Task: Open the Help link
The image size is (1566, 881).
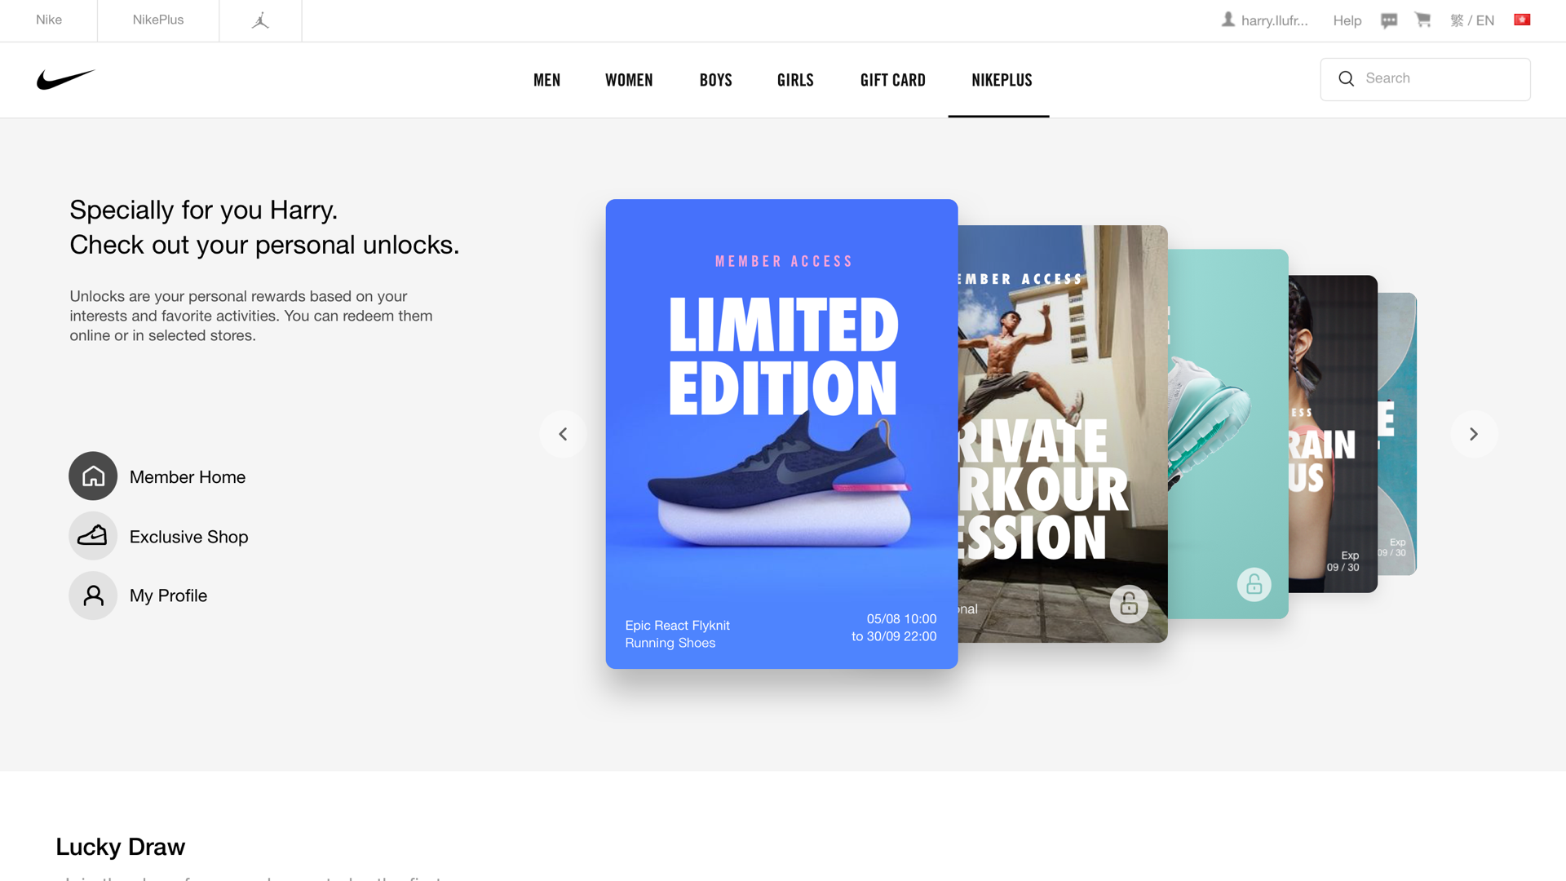Action: point(1347,20)
